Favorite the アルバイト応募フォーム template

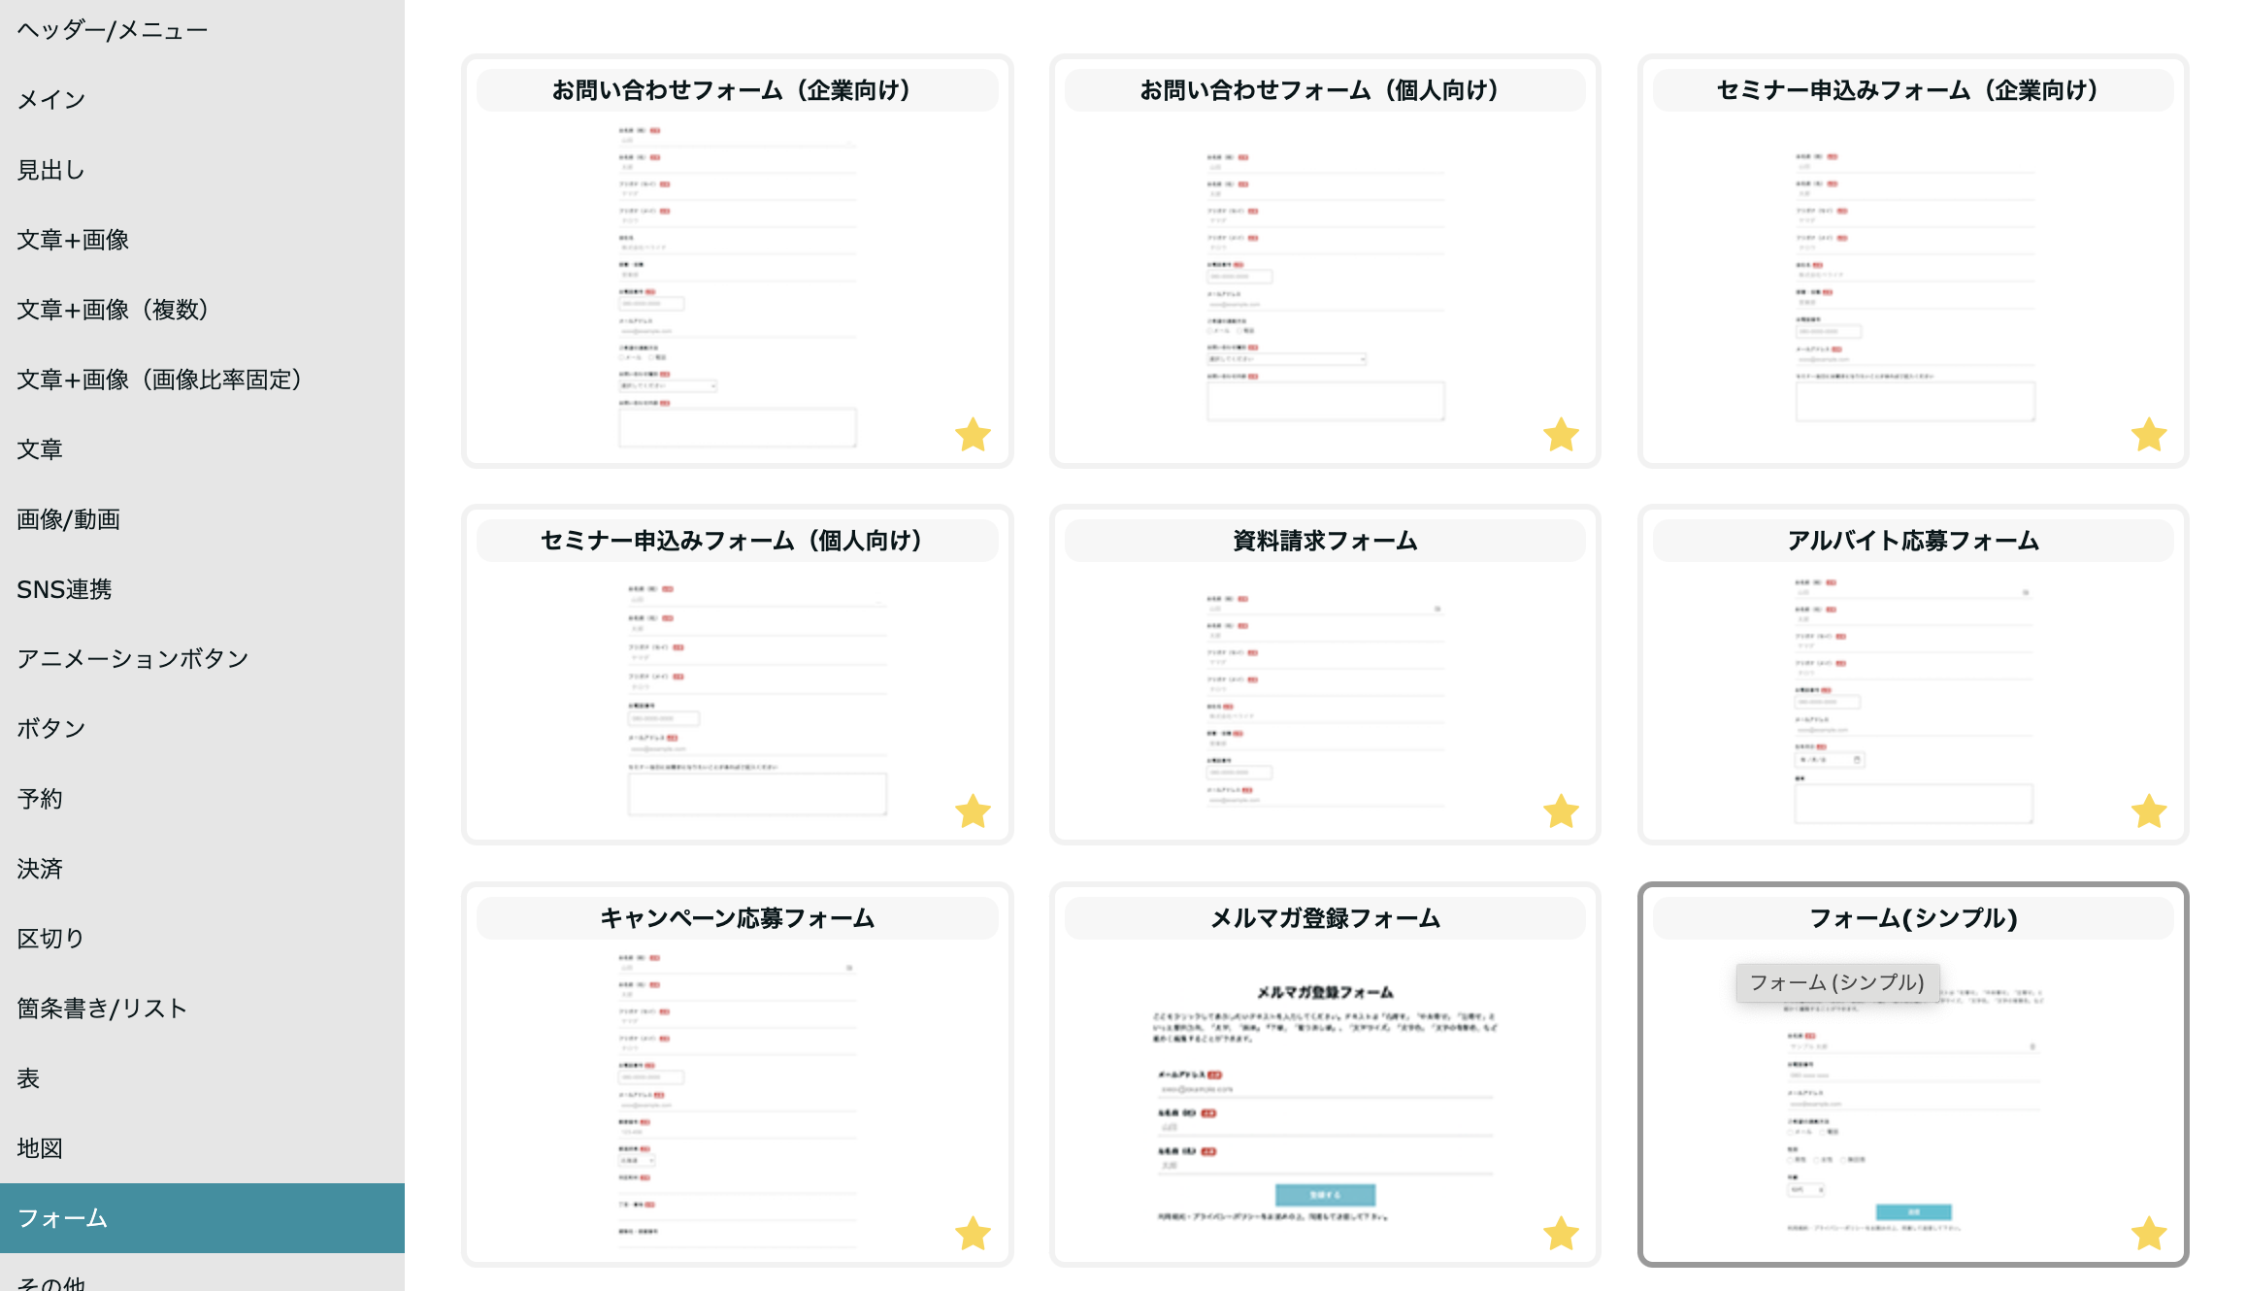coord(2149,811)
